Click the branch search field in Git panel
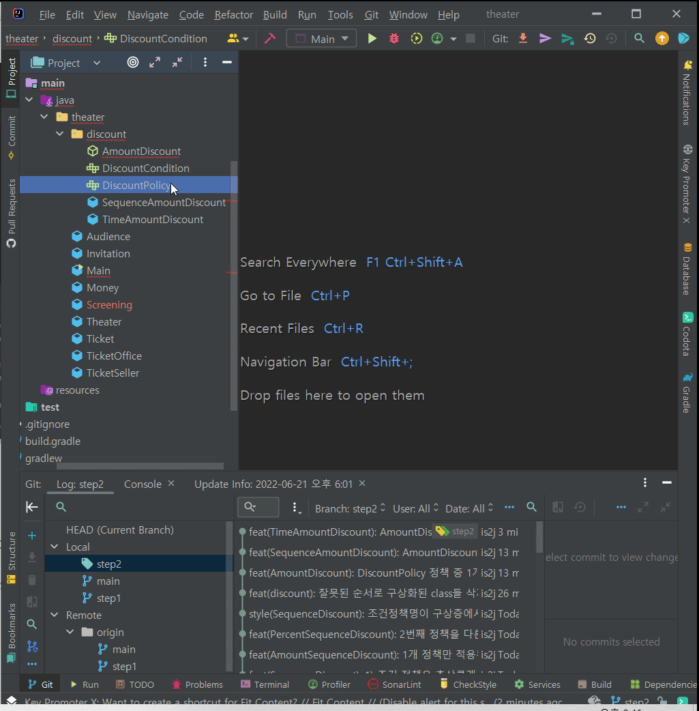 click(x=140, y=506)
